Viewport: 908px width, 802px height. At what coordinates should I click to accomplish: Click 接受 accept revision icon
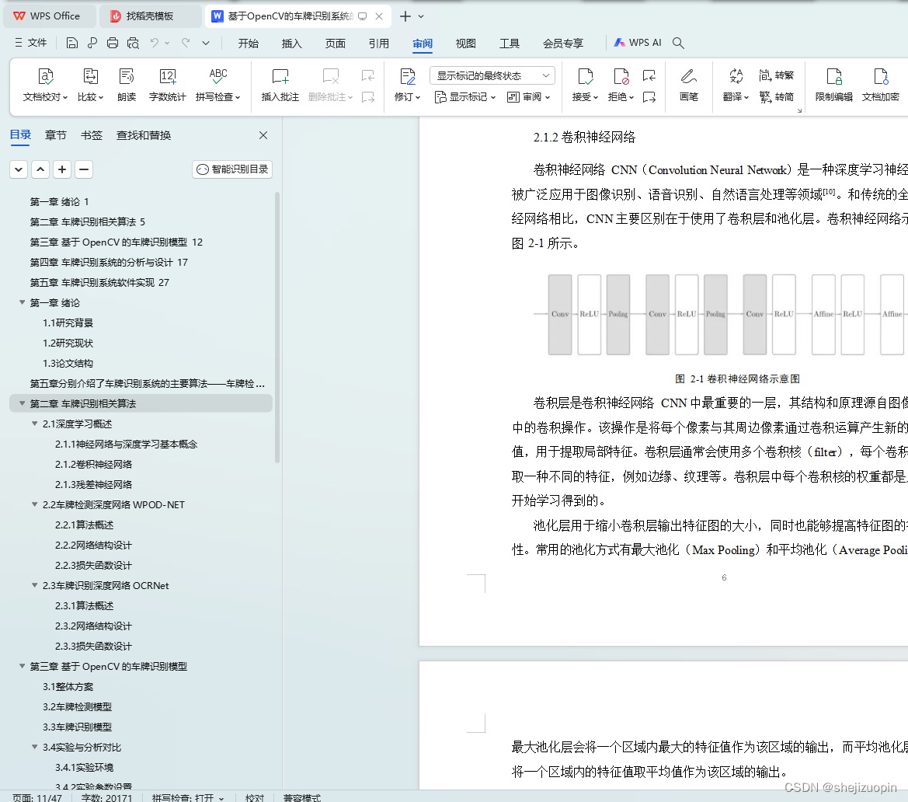[x=586, y=76]
